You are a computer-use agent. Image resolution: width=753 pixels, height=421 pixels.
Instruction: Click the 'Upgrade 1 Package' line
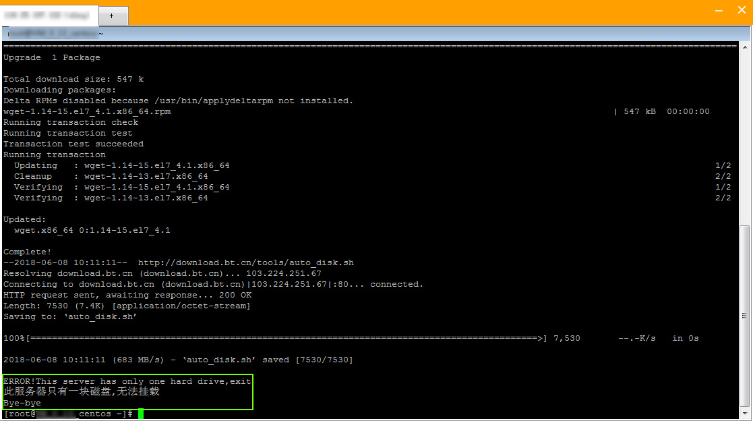[52, 57]
